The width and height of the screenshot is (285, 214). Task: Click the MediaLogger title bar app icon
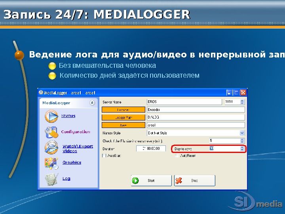41,92
